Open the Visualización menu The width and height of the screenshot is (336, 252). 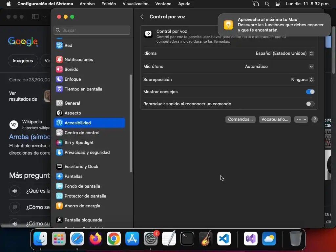point(136,4)
